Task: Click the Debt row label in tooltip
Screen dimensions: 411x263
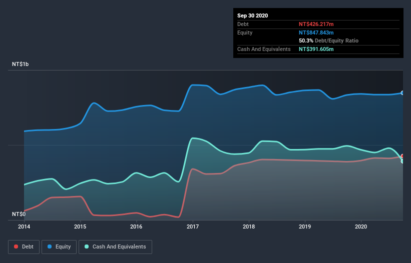Action: point(243,24)
